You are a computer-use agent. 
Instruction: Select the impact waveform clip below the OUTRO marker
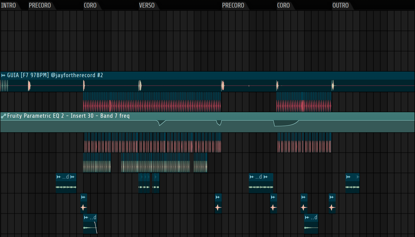click(x=332, y=207)
